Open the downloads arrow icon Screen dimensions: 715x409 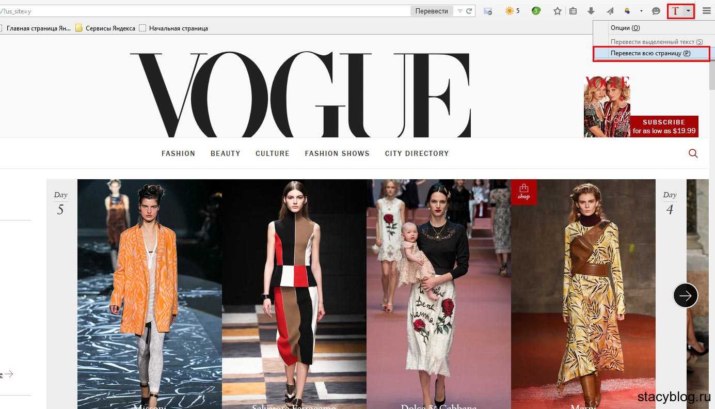coord(591,11)
